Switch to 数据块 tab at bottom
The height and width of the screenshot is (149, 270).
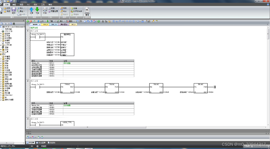point(52,143)
